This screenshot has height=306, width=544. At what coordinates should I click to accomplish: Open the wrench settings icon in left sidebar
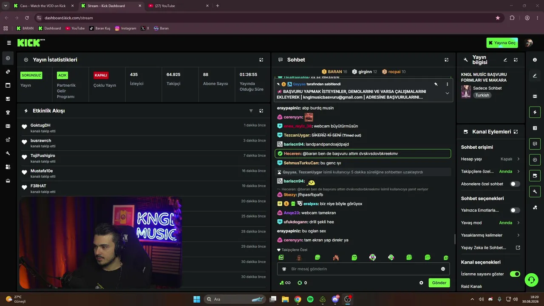8,153
